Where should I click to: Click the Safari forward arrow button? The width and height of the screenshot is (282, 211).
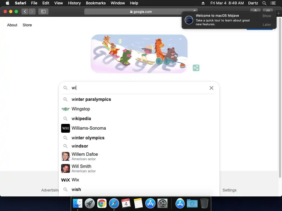[32, 12]
